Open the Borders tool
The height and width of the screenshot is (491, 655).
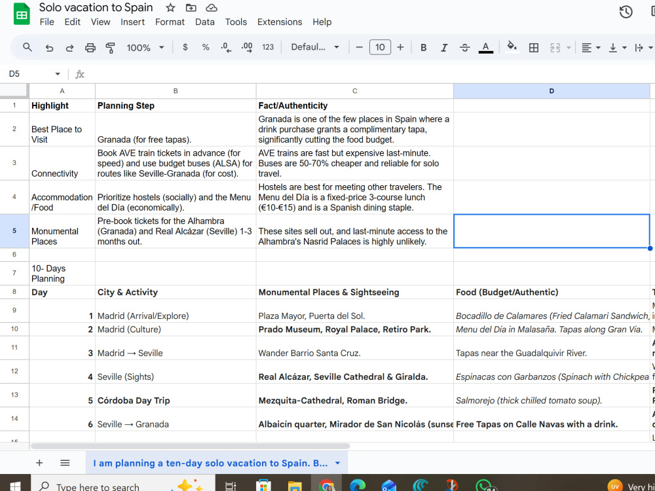[x=533, y=48]
